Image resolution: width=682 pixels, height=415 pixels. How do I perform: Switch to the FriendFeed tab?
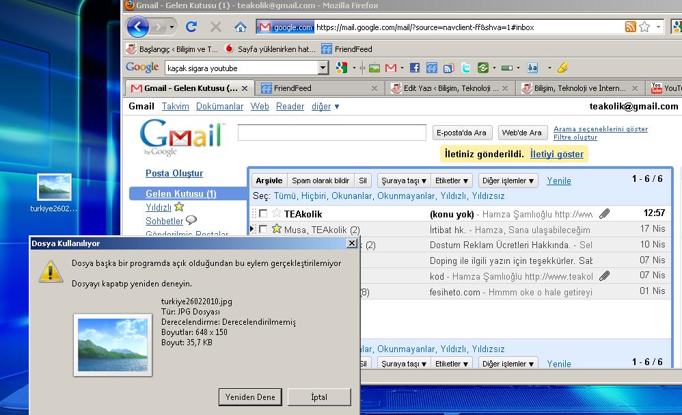click(319, 88)
